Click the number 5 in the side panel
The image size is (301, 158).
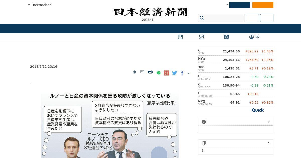point(203,151)
